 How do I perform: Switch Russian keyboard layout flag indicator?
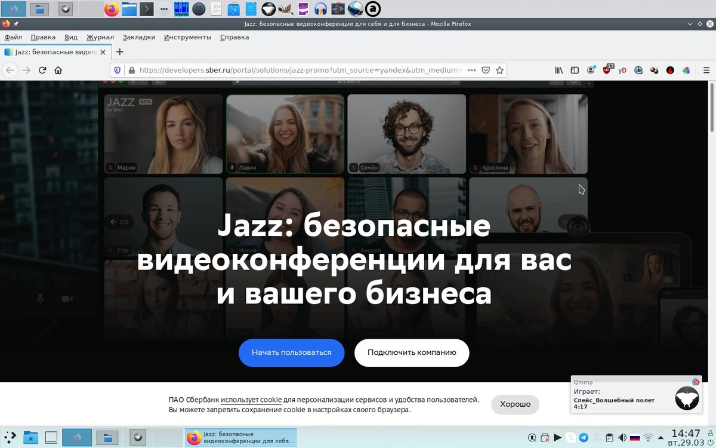(x=635, y=437)
